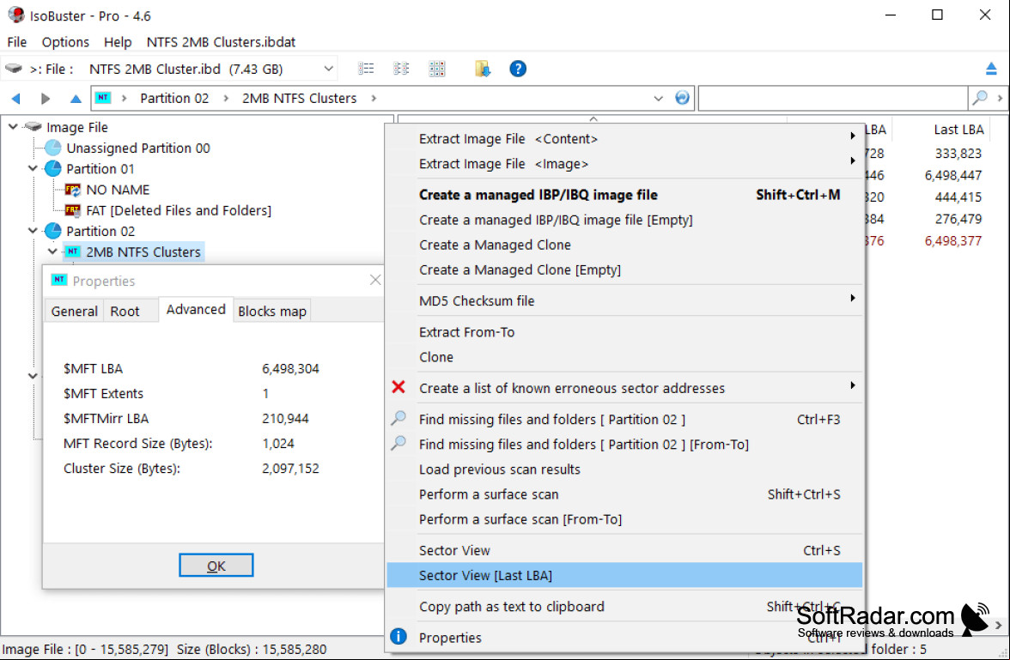Click the extract folder toolbar icon

pos(483,69)
